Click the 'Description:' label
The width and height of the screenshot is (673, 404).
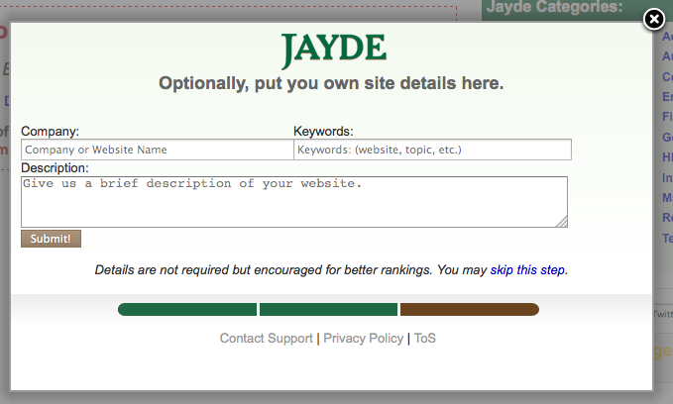[x=55, y=168]
